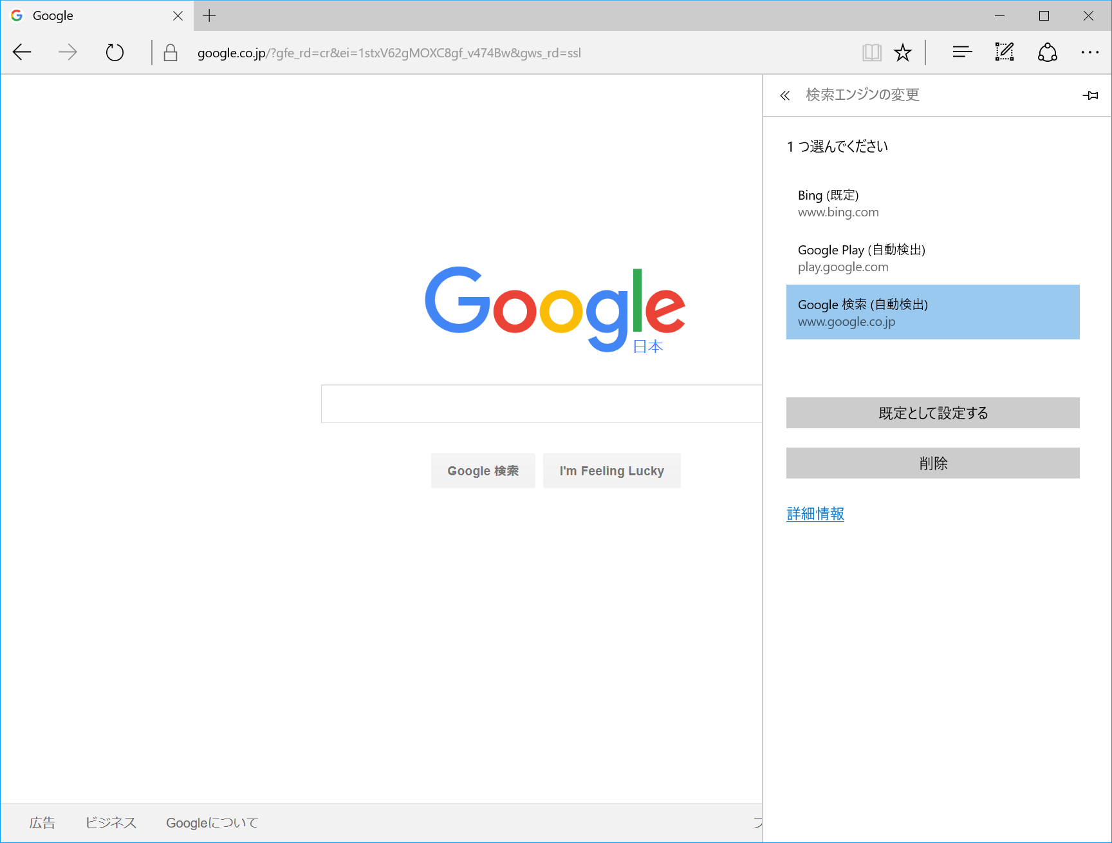Click the I'm Feeling Lucky button
Viewport: 1112px width, 843px height.
point(611,470)
